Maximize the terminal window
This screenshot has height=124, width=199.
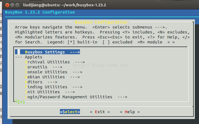pos(17,5)
